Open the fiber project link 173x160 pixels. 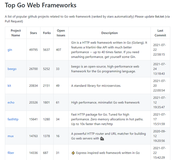(11, 153)
